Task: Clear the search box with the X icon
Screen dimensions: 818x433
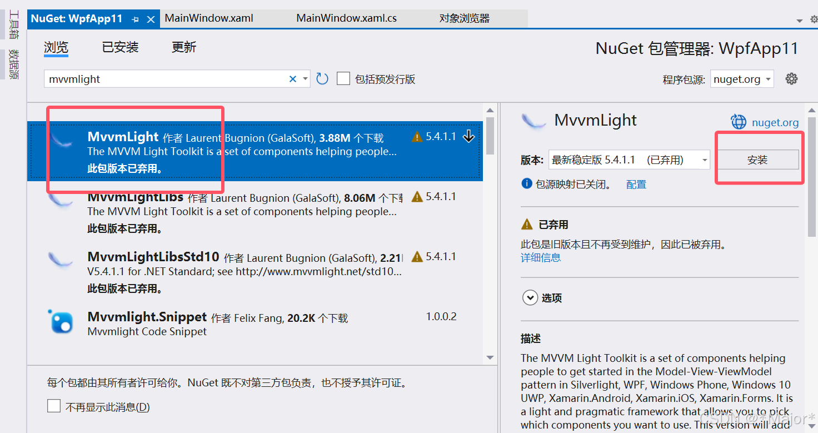Action: (293, 78)
